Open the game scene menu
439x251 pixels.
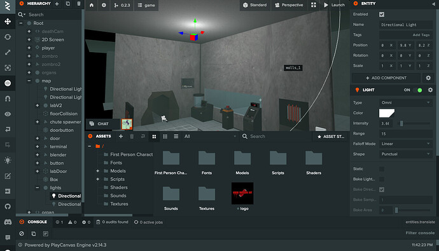(x=146, y=5)
